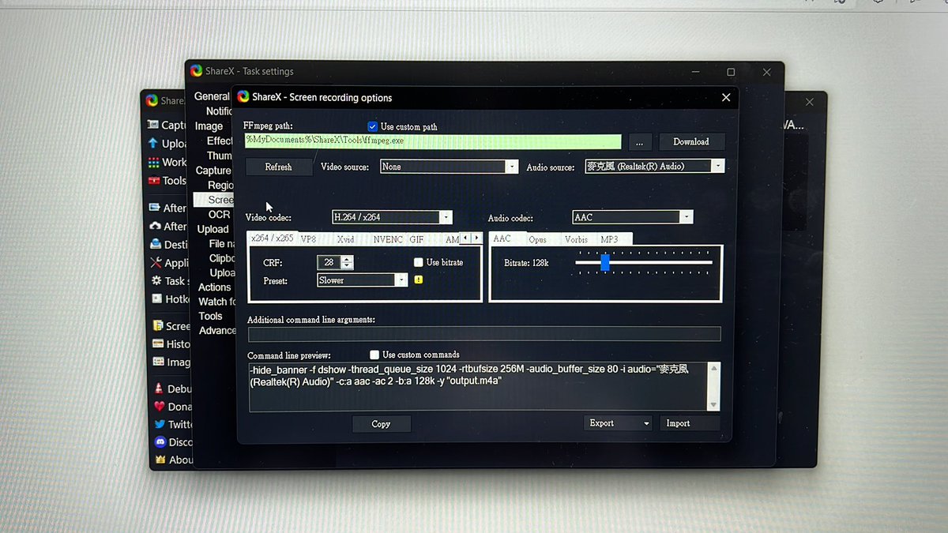This screenshot has width=948, height=533.
Task: Open the Export button dropdown arrow
Action: click(646, 424)
